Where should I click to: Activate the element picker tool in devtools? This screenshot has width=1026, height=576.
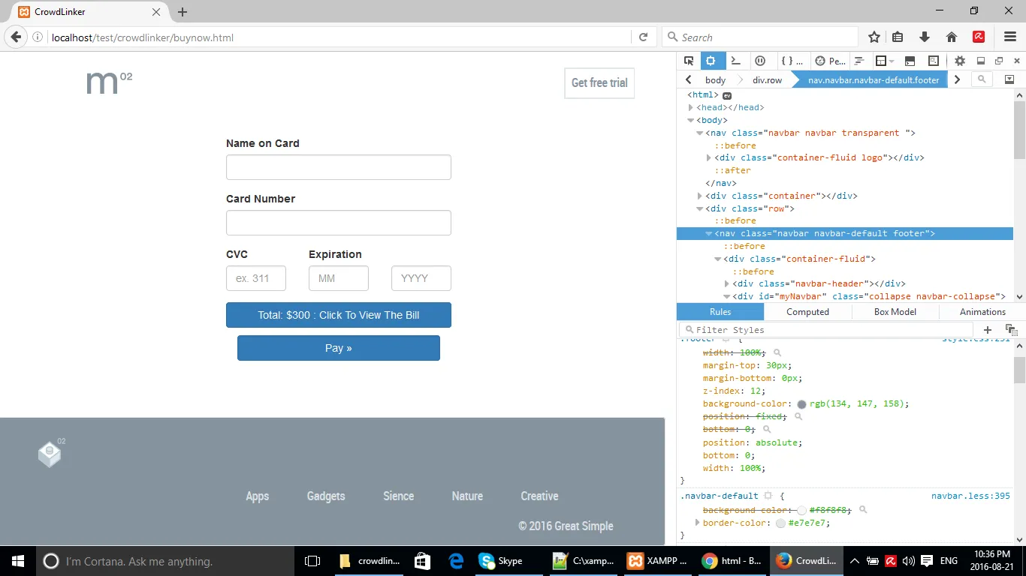click(x=689, y=61)
